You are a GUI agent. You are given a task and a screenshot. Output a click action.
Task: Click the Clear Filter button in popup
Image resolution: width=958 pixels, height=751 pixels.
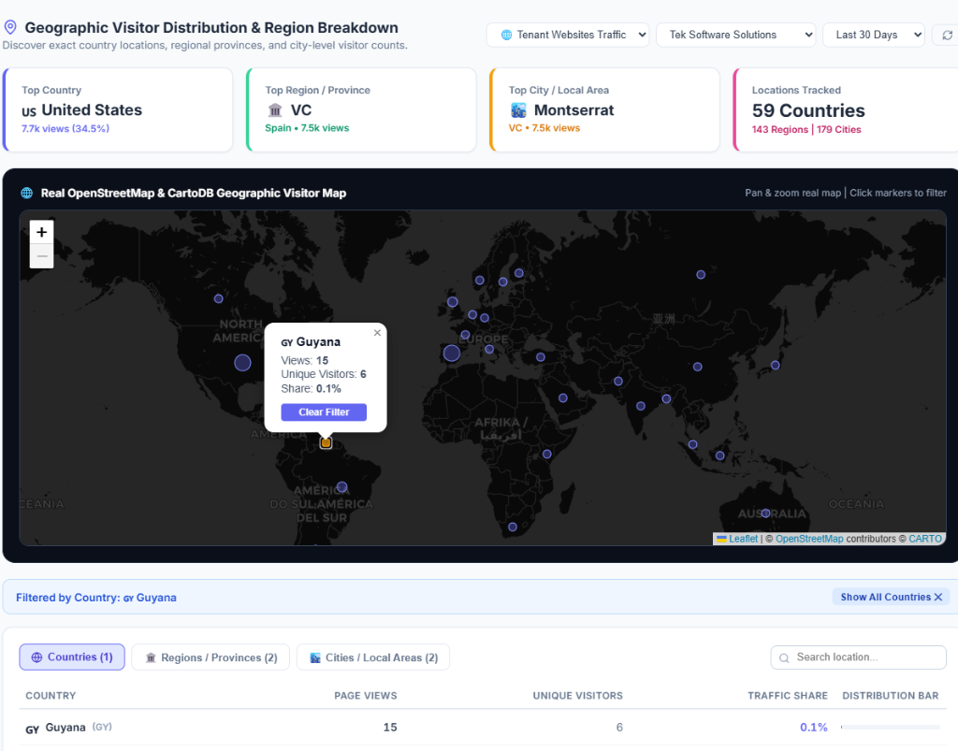click(x=324, y=412)
